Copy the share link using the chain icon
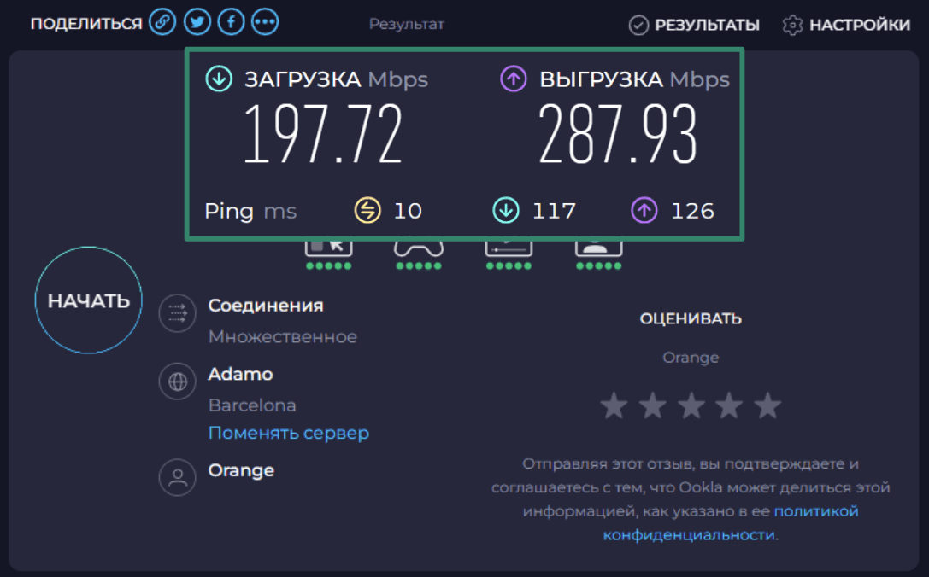 [x=162, y=21]
